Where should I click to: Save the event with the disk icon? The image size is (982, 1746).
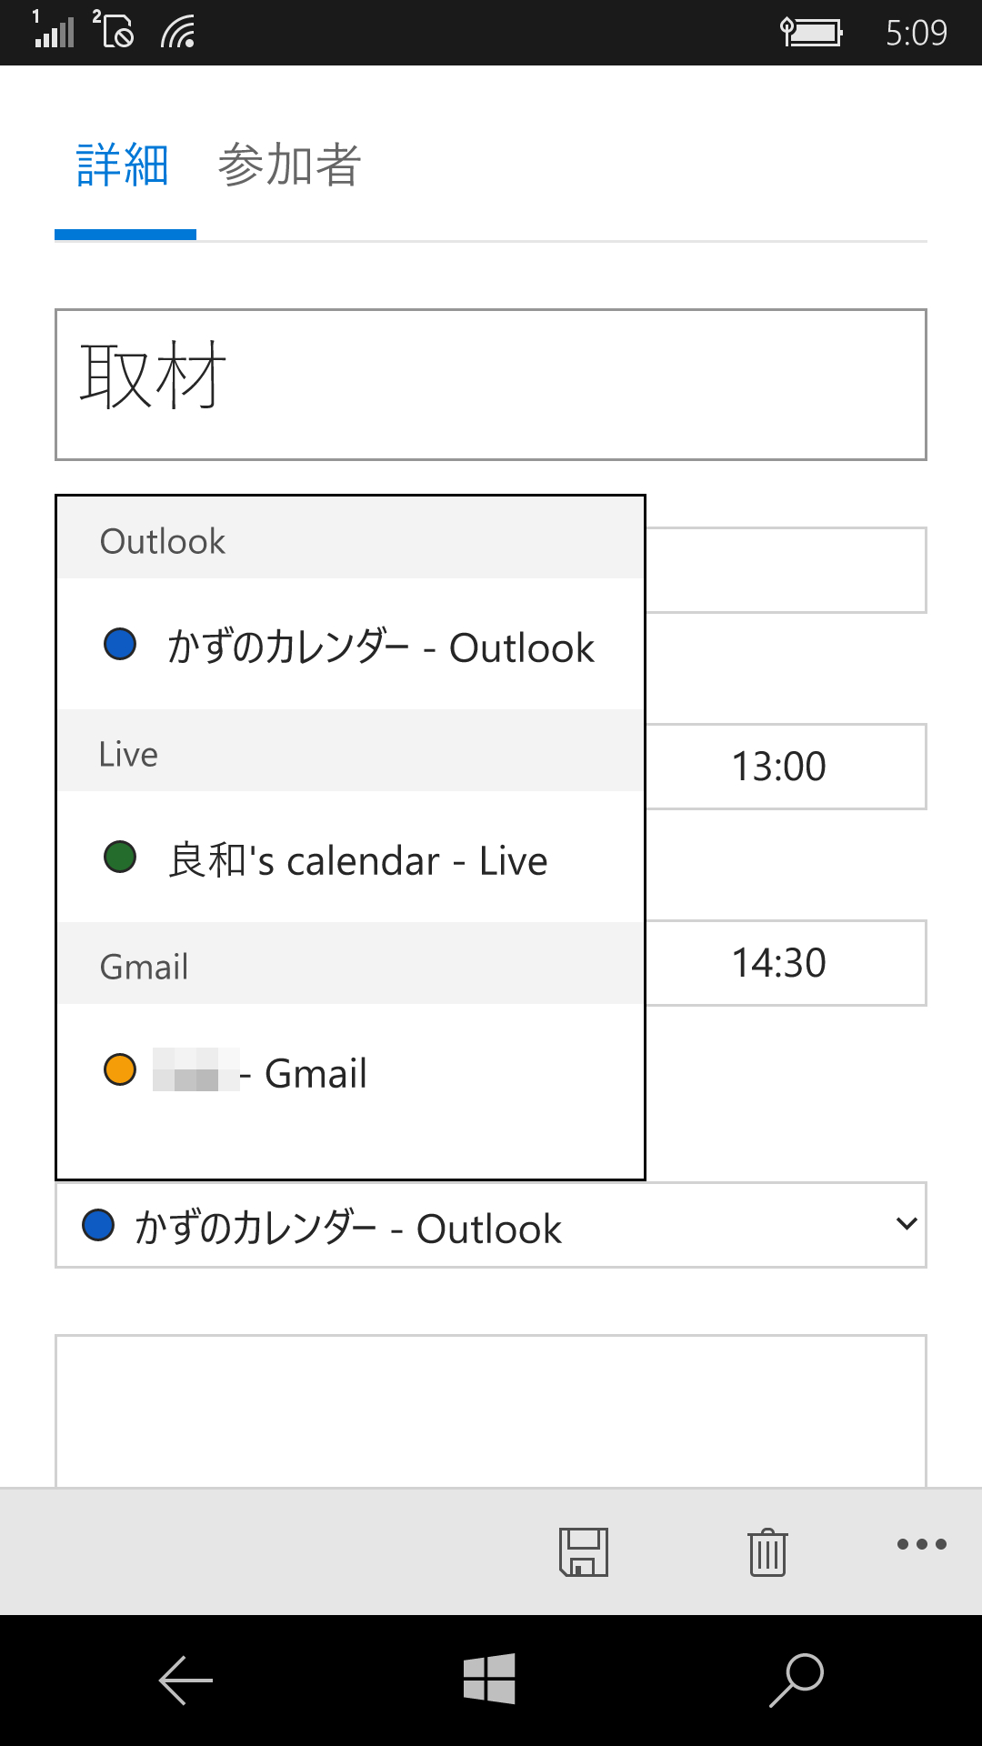(585, 1551)
